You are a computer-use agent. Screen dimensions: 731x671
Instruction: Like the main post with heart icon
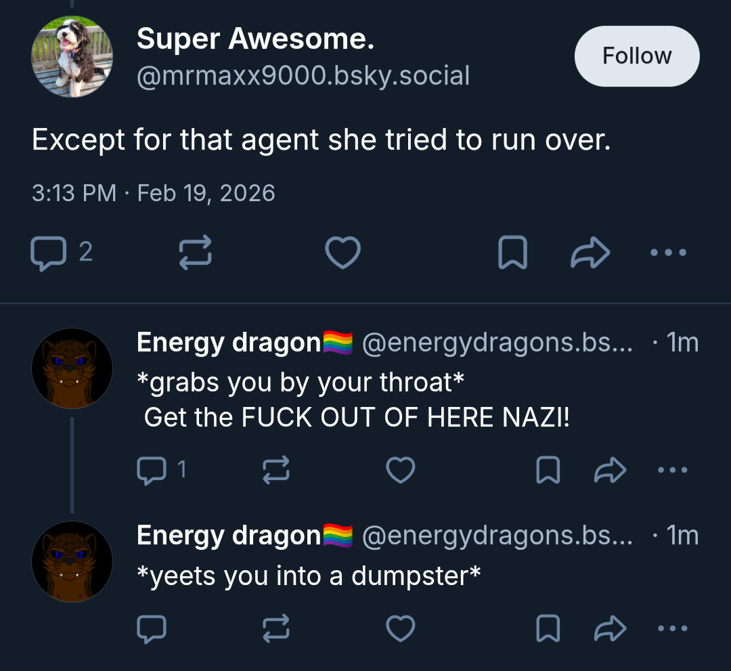click(x=342, y=253)
